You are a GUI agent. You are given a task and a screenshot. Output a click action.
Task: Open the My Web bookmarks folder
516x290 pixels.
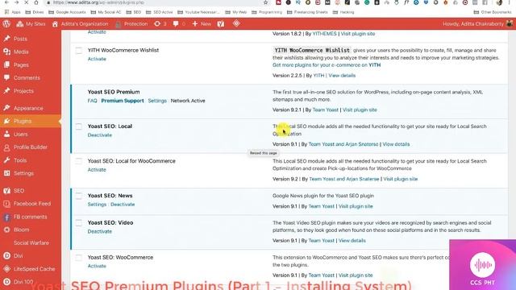[236, 12]
